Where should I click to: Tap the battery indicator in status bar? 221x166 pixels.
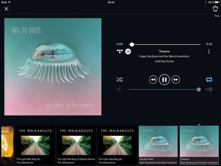[x=217, y=2]
